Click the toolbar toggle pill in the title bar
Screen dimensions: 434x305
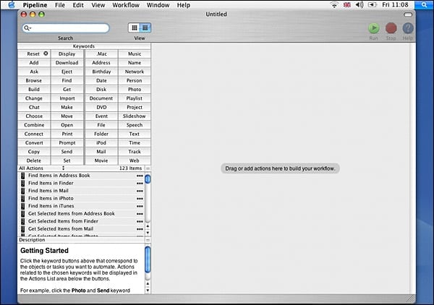click(408, 14)
